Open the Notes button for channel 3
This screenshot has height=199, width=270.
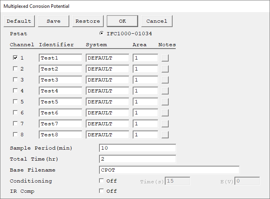tap(165, 80)
